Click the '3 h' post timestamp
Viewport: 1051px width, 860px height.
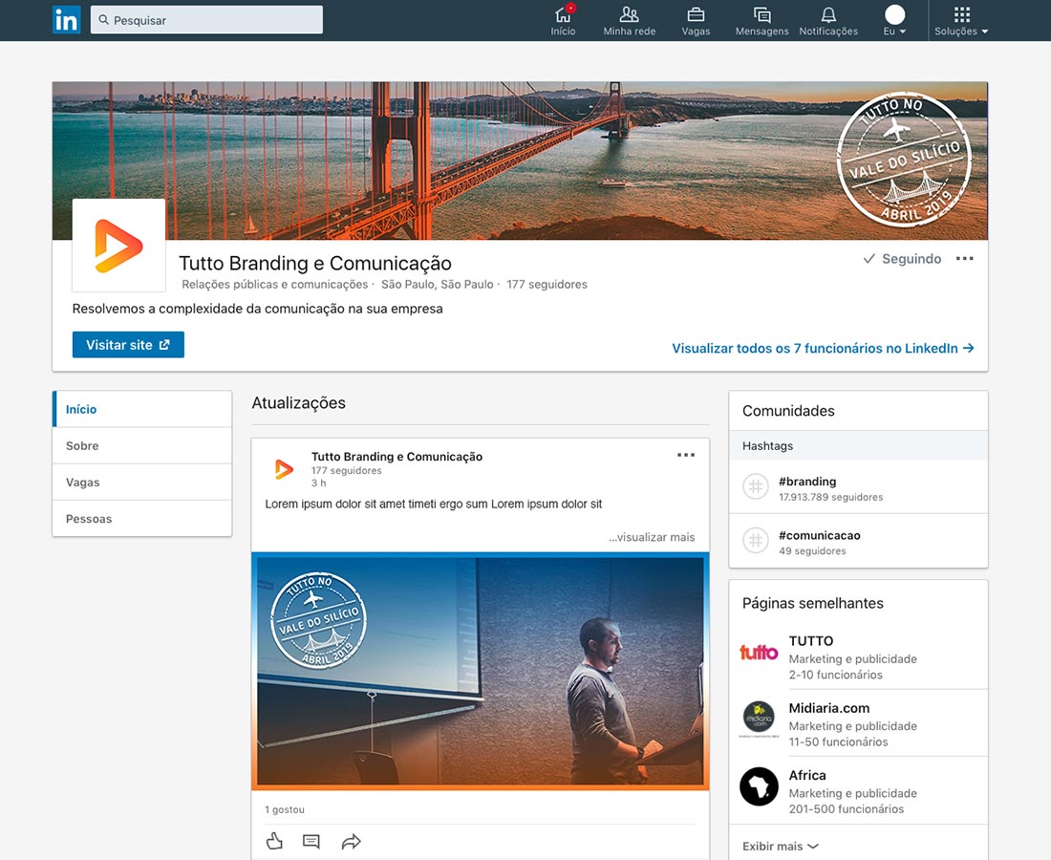tap(318, 483)
